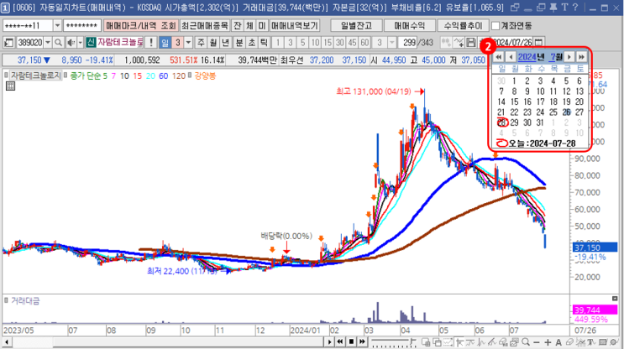Click the magnifier zoom icon in bottom toolbar

tap(526, 341)
